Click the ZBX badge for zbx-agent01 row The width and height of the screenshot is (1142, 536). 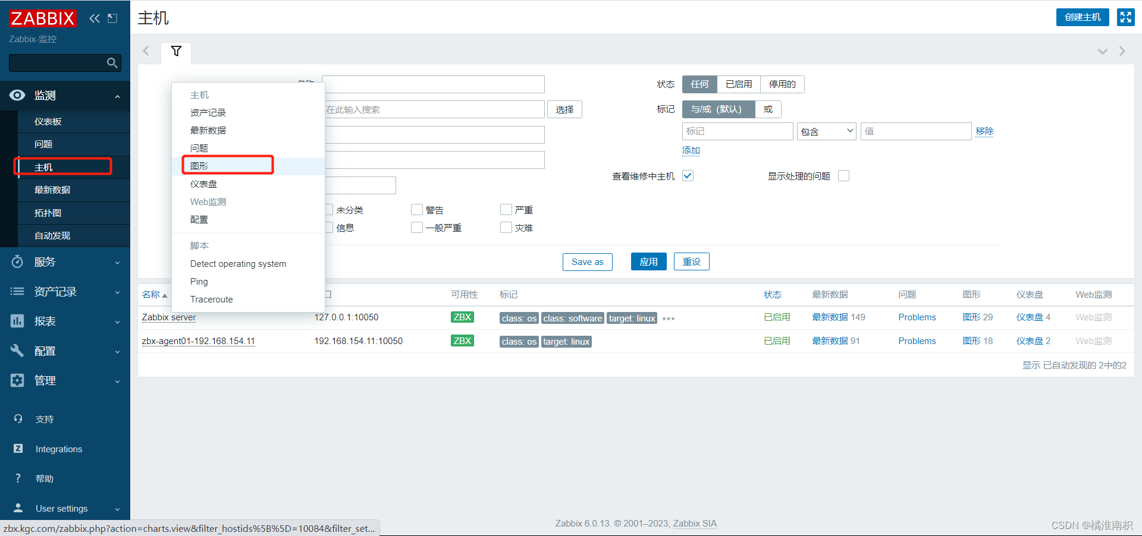click(x=462, y=341)
